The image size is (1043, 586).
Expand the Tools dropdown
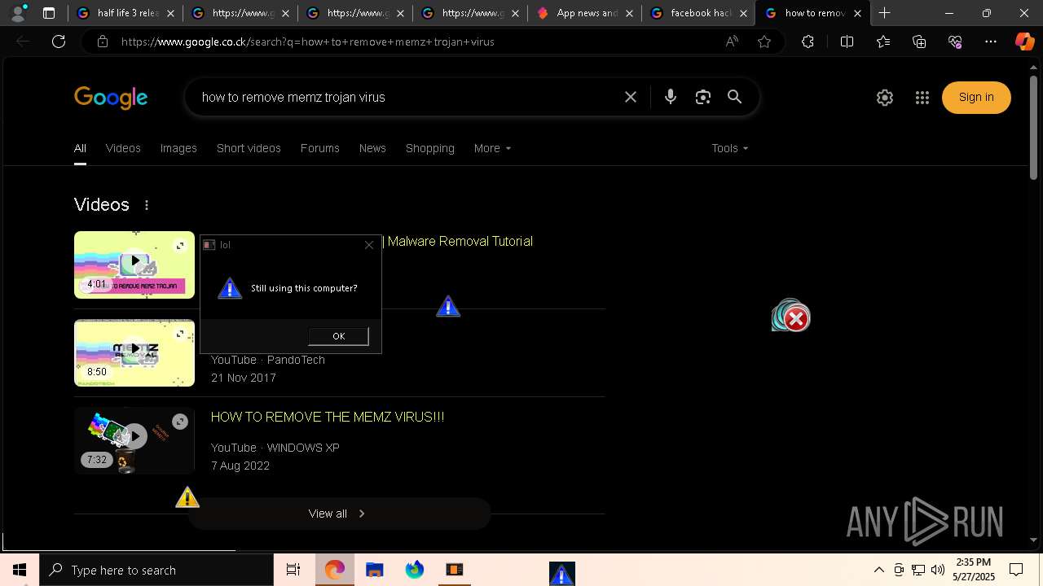[729, 148]
